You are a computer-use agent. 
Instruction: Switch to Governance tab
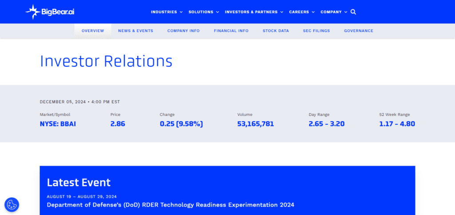click(359, 31)
